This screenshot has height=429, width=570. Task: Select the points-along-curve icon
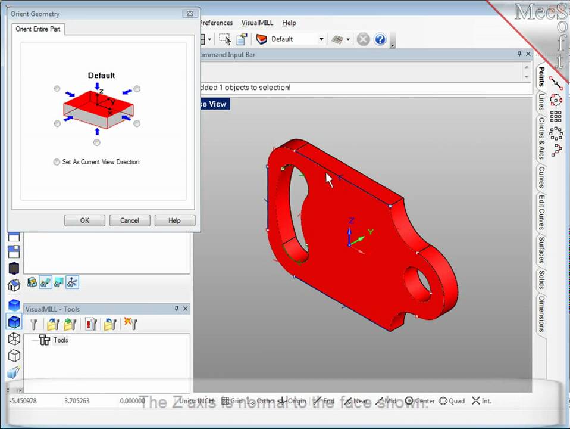pos(556,150)
